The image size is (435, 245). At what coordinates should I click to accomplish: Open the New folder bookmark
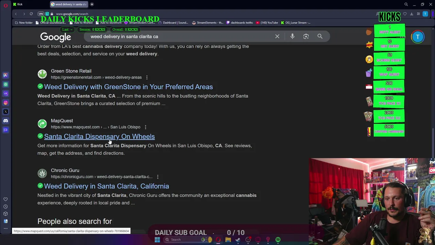(x=24, y=23)
